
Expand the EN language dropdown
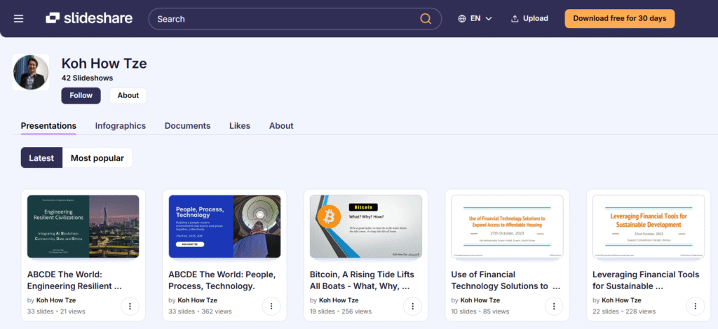[x=481, y=19]
